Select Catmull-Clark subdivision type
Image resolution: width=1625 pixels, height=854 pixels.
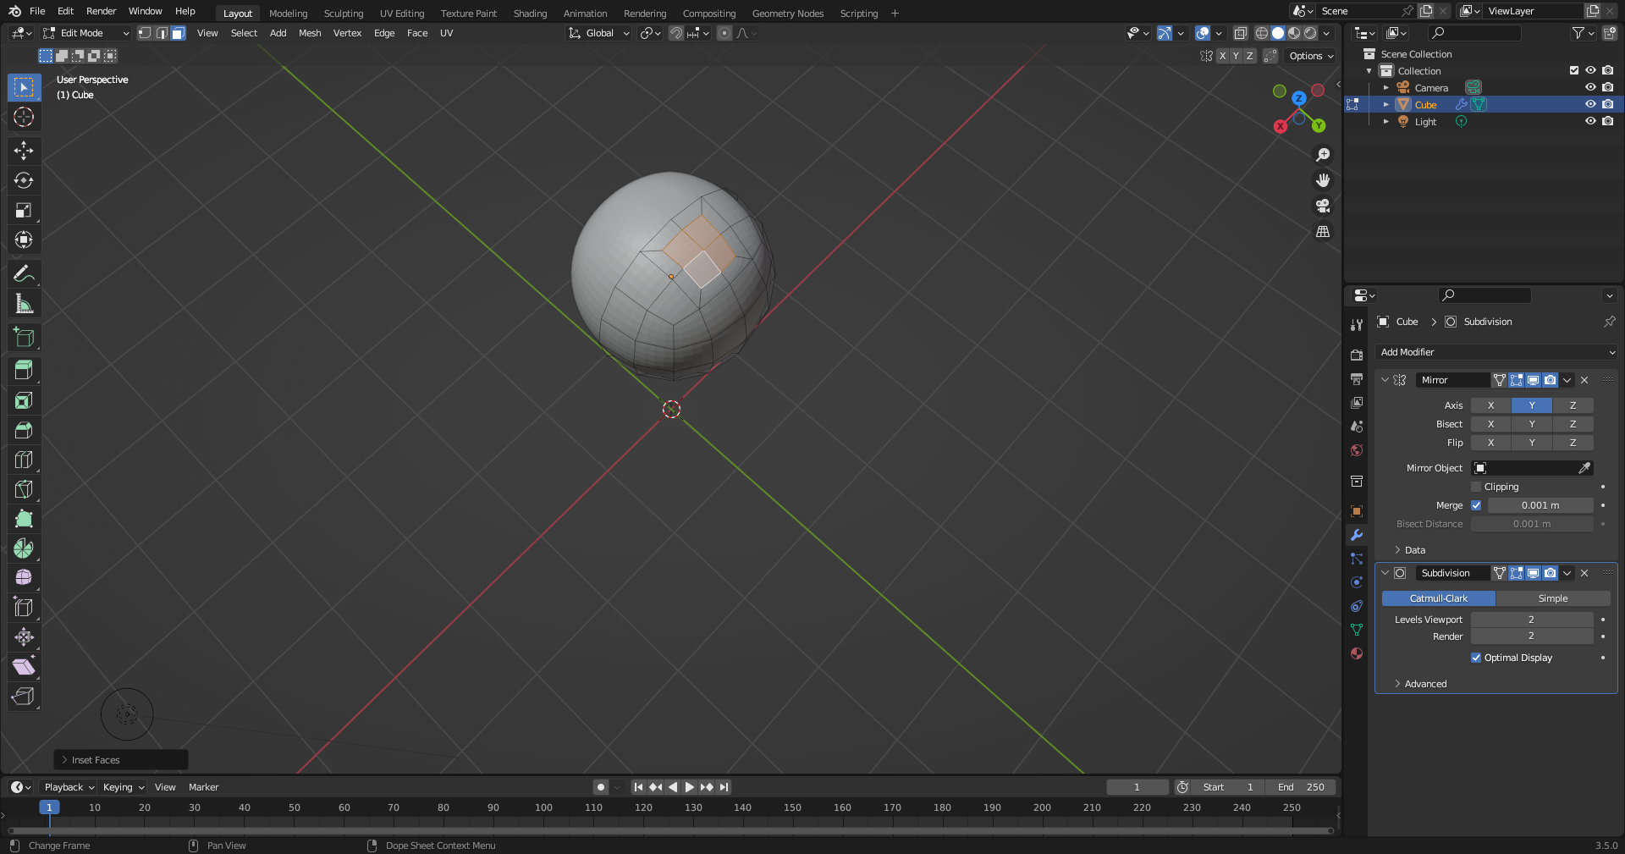(x=1439, y=598)
